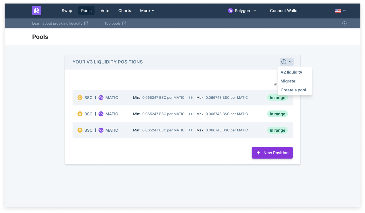
Task: Click external link icon beside Learn about liquidity
Action: (86, 23)
